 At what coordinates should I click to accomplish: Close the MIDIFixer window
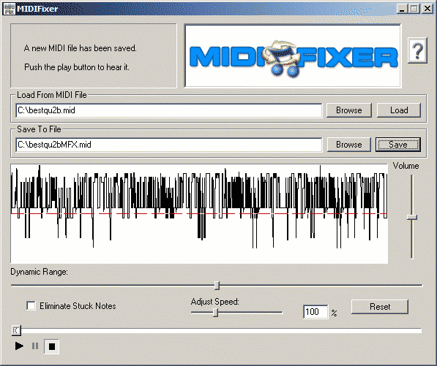tap(427, 9)
